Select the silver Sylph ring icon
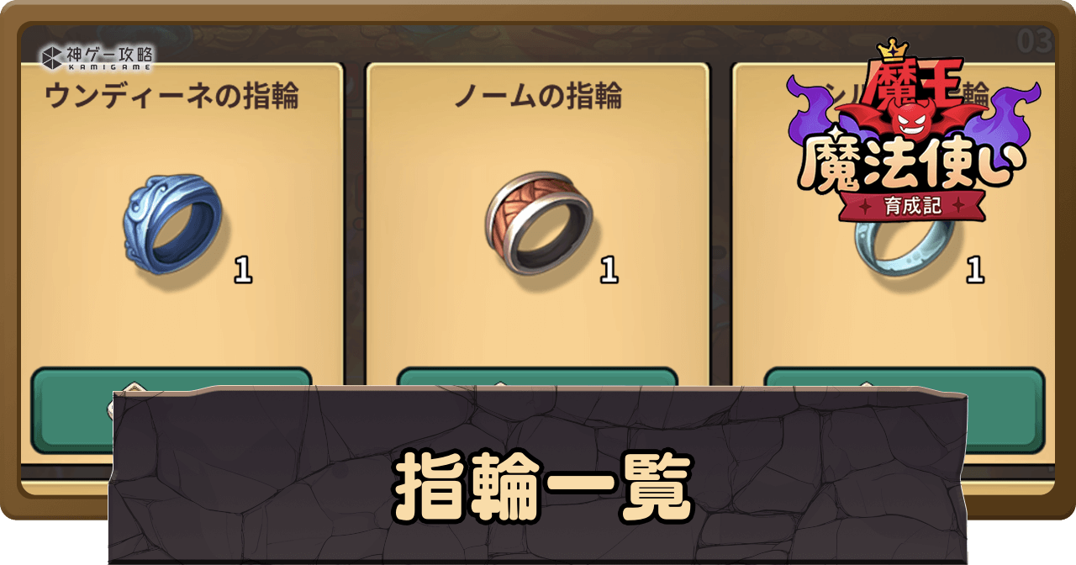This screenshot has height=565, width=1076. (x=902, y=246)
